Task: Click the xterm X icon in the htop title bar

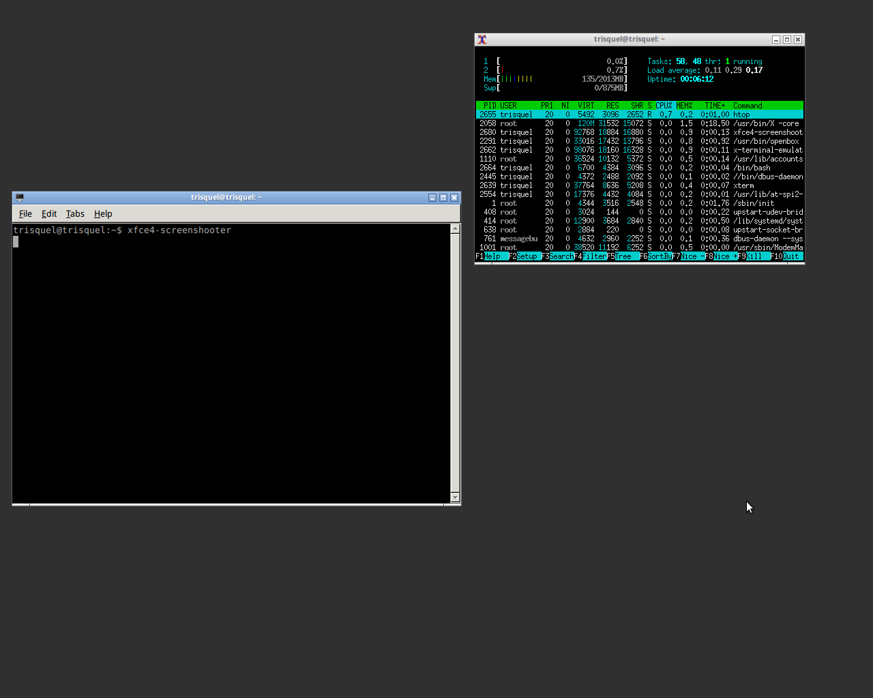Action: [x=482, y=40]
